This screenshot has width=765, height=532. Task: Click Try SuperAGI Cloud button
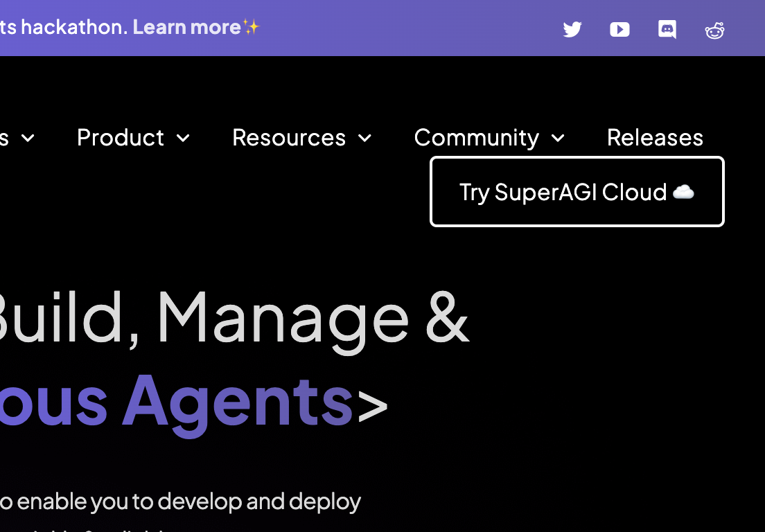pyautogui.click(x=577, y=192)
